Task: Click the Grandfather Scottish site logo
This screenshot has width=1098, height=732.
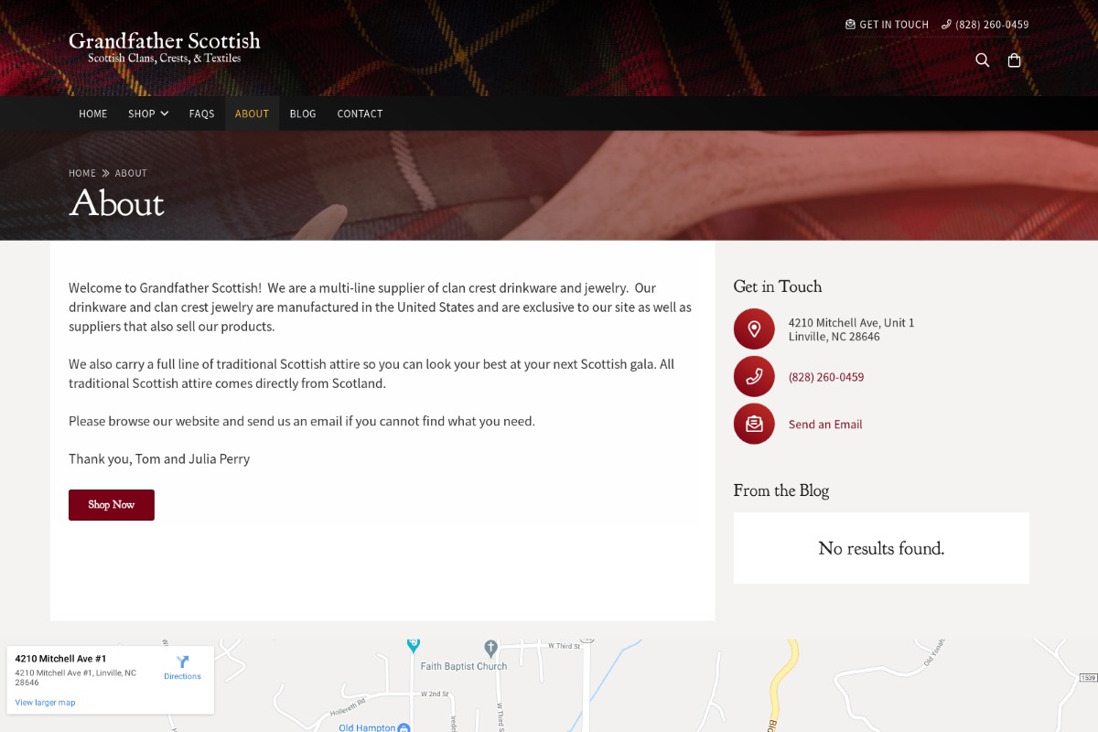Action: click(x=165, y=48)
